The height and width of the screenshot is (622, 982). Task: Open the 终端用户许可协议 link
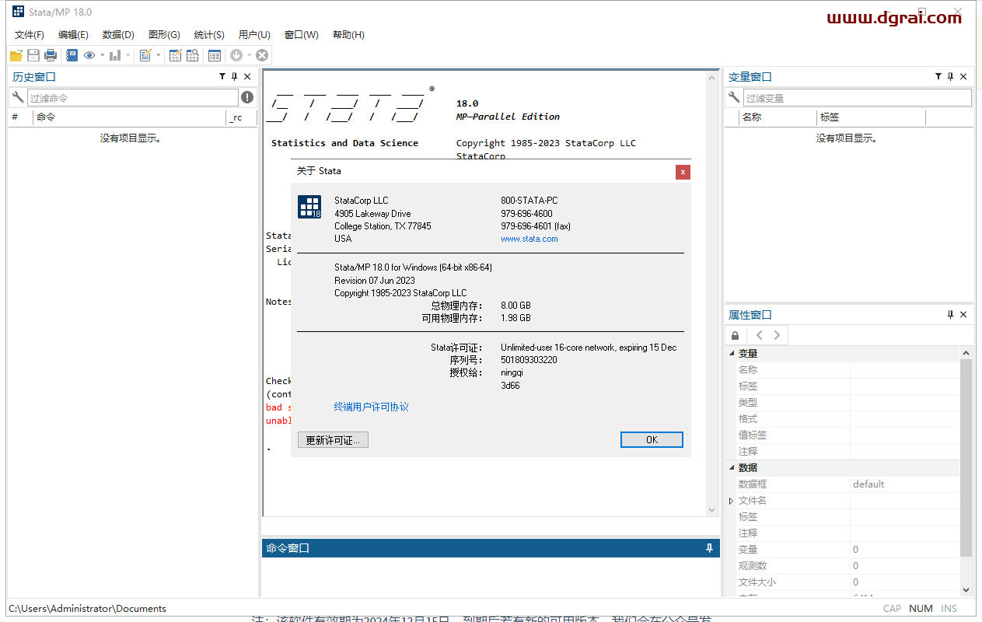pyautogui.click(x=372, y=407)
